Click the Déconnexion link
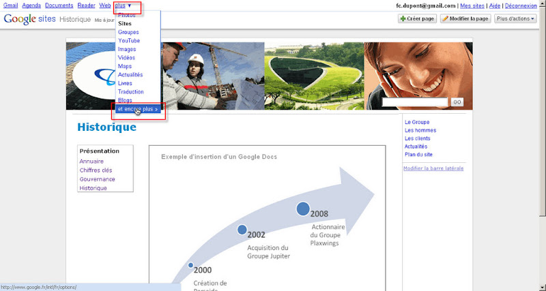 coord(521,6)
